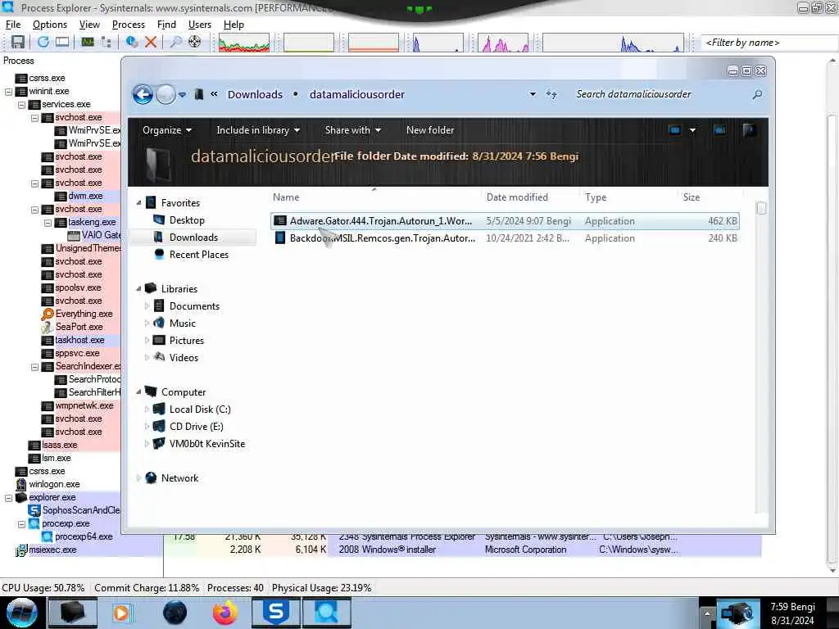This screenshot has height=629, width=839.
Task: Select Downloads in Favorites
Action: [x=193, y=237]
